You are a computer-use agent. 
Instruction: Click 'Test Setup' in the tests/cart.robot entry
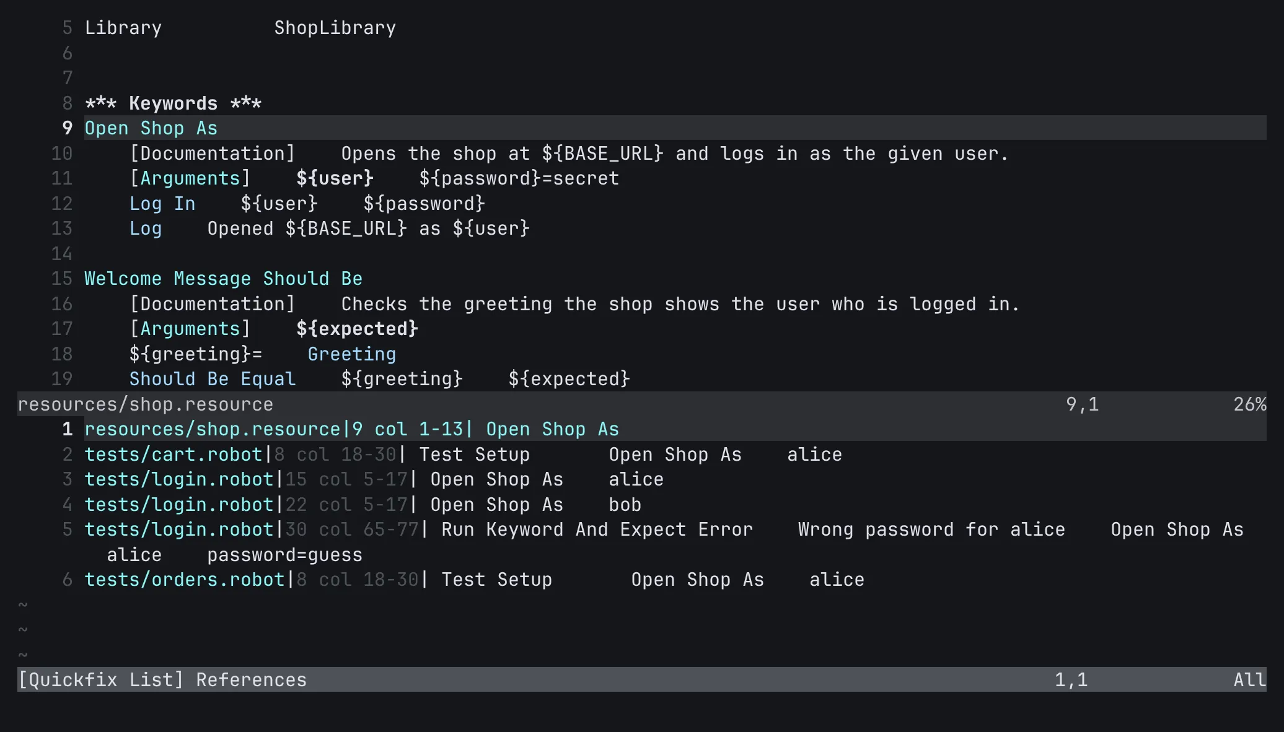[474, 455]
